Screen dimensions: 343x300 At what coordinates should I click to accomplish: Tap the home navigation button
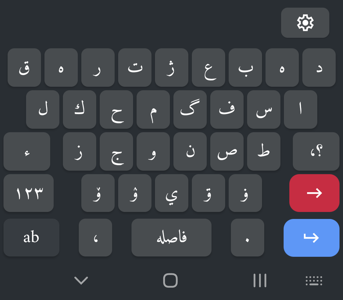[171, 280]
